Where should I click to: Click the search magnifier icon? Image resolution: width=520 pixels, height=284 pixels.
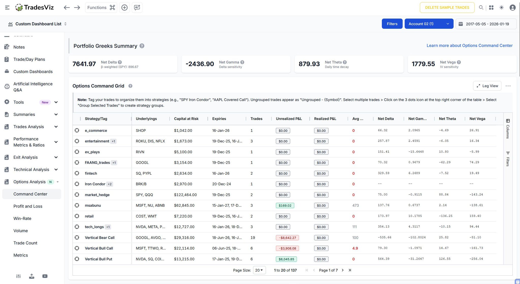(x=481, y=8)
